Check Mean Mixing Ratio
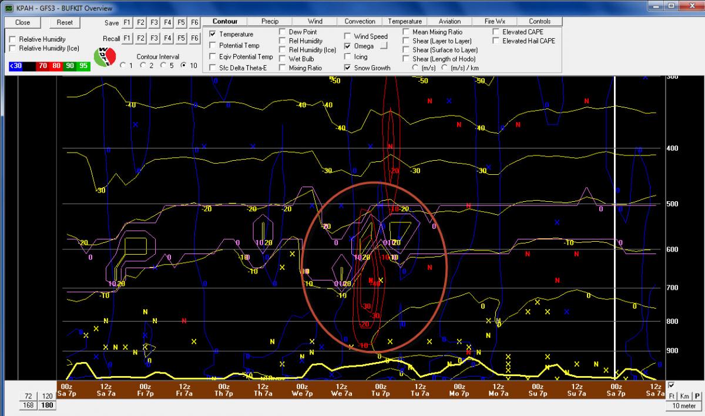 coord(407,32)
